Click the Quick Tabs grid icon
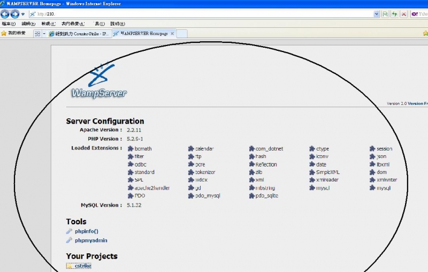Viewport: 428px width, 272px height. (x=37, y=34)
